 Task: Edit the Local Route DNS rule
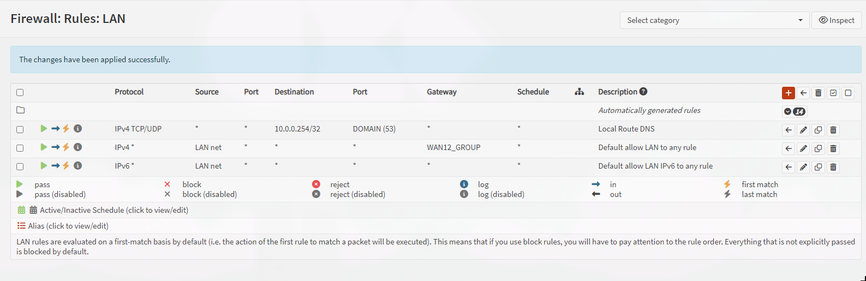point(803,130)
